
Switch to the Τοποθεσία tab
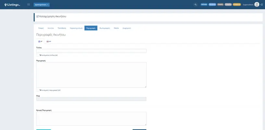(x=62, y=28)
